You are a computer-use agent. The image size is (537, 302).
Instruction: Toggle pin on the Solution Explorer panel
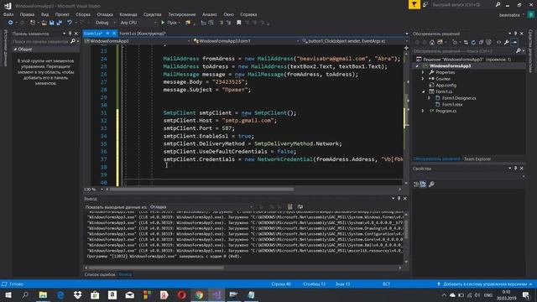tap(515, 34)
